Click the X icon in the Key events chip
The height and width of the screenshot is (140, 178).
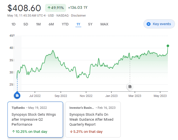click(x=148, y=24)
